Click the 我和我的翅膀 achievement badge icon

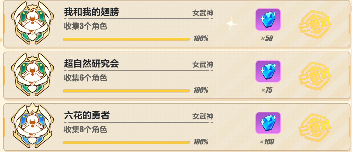pos(33,22)
